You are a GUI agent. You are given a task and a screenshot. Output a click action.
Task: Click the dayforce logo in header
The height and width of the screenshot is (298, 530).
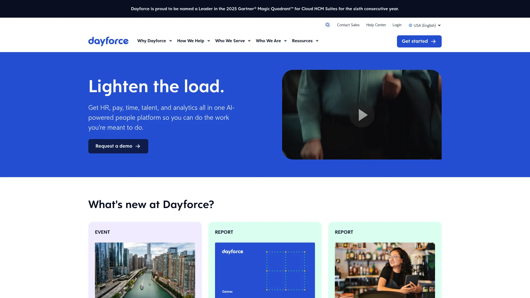[x=108, y=41]
